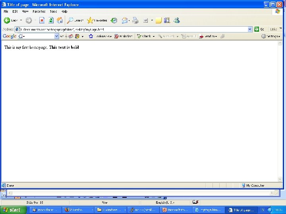Go to the Home page icon
Image resolution: width=286 pixels, height=214 pixels.
tap(60, 20)
